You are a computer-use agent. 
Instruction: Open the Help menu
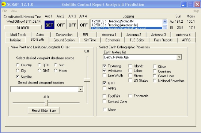[196, 11]
